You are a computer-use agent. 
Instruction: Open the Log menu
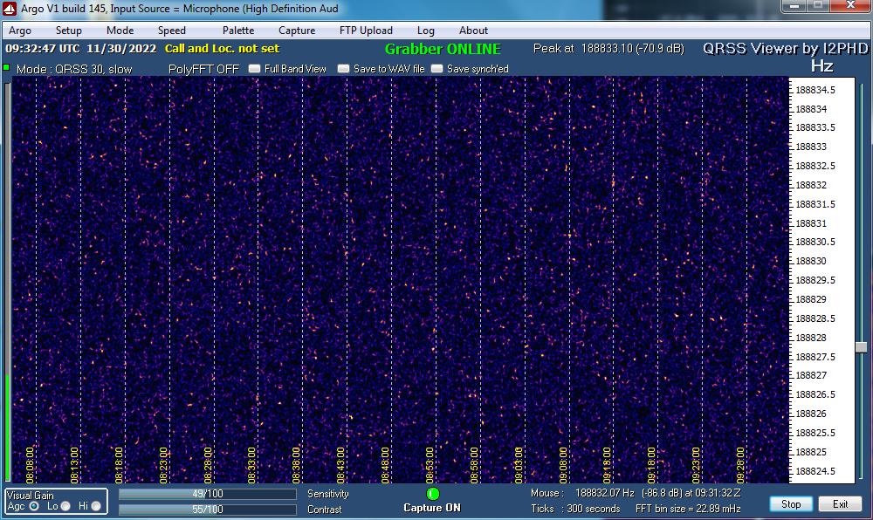pos(426,31)
